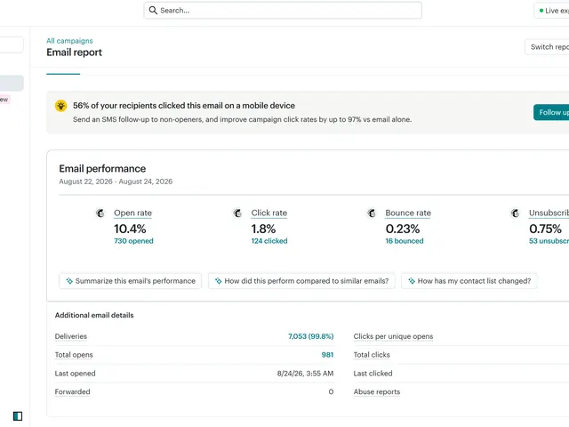569x427 pixels.
Task: Open the Unsubscribe rate metric label
Action: [x=549, y=213]
